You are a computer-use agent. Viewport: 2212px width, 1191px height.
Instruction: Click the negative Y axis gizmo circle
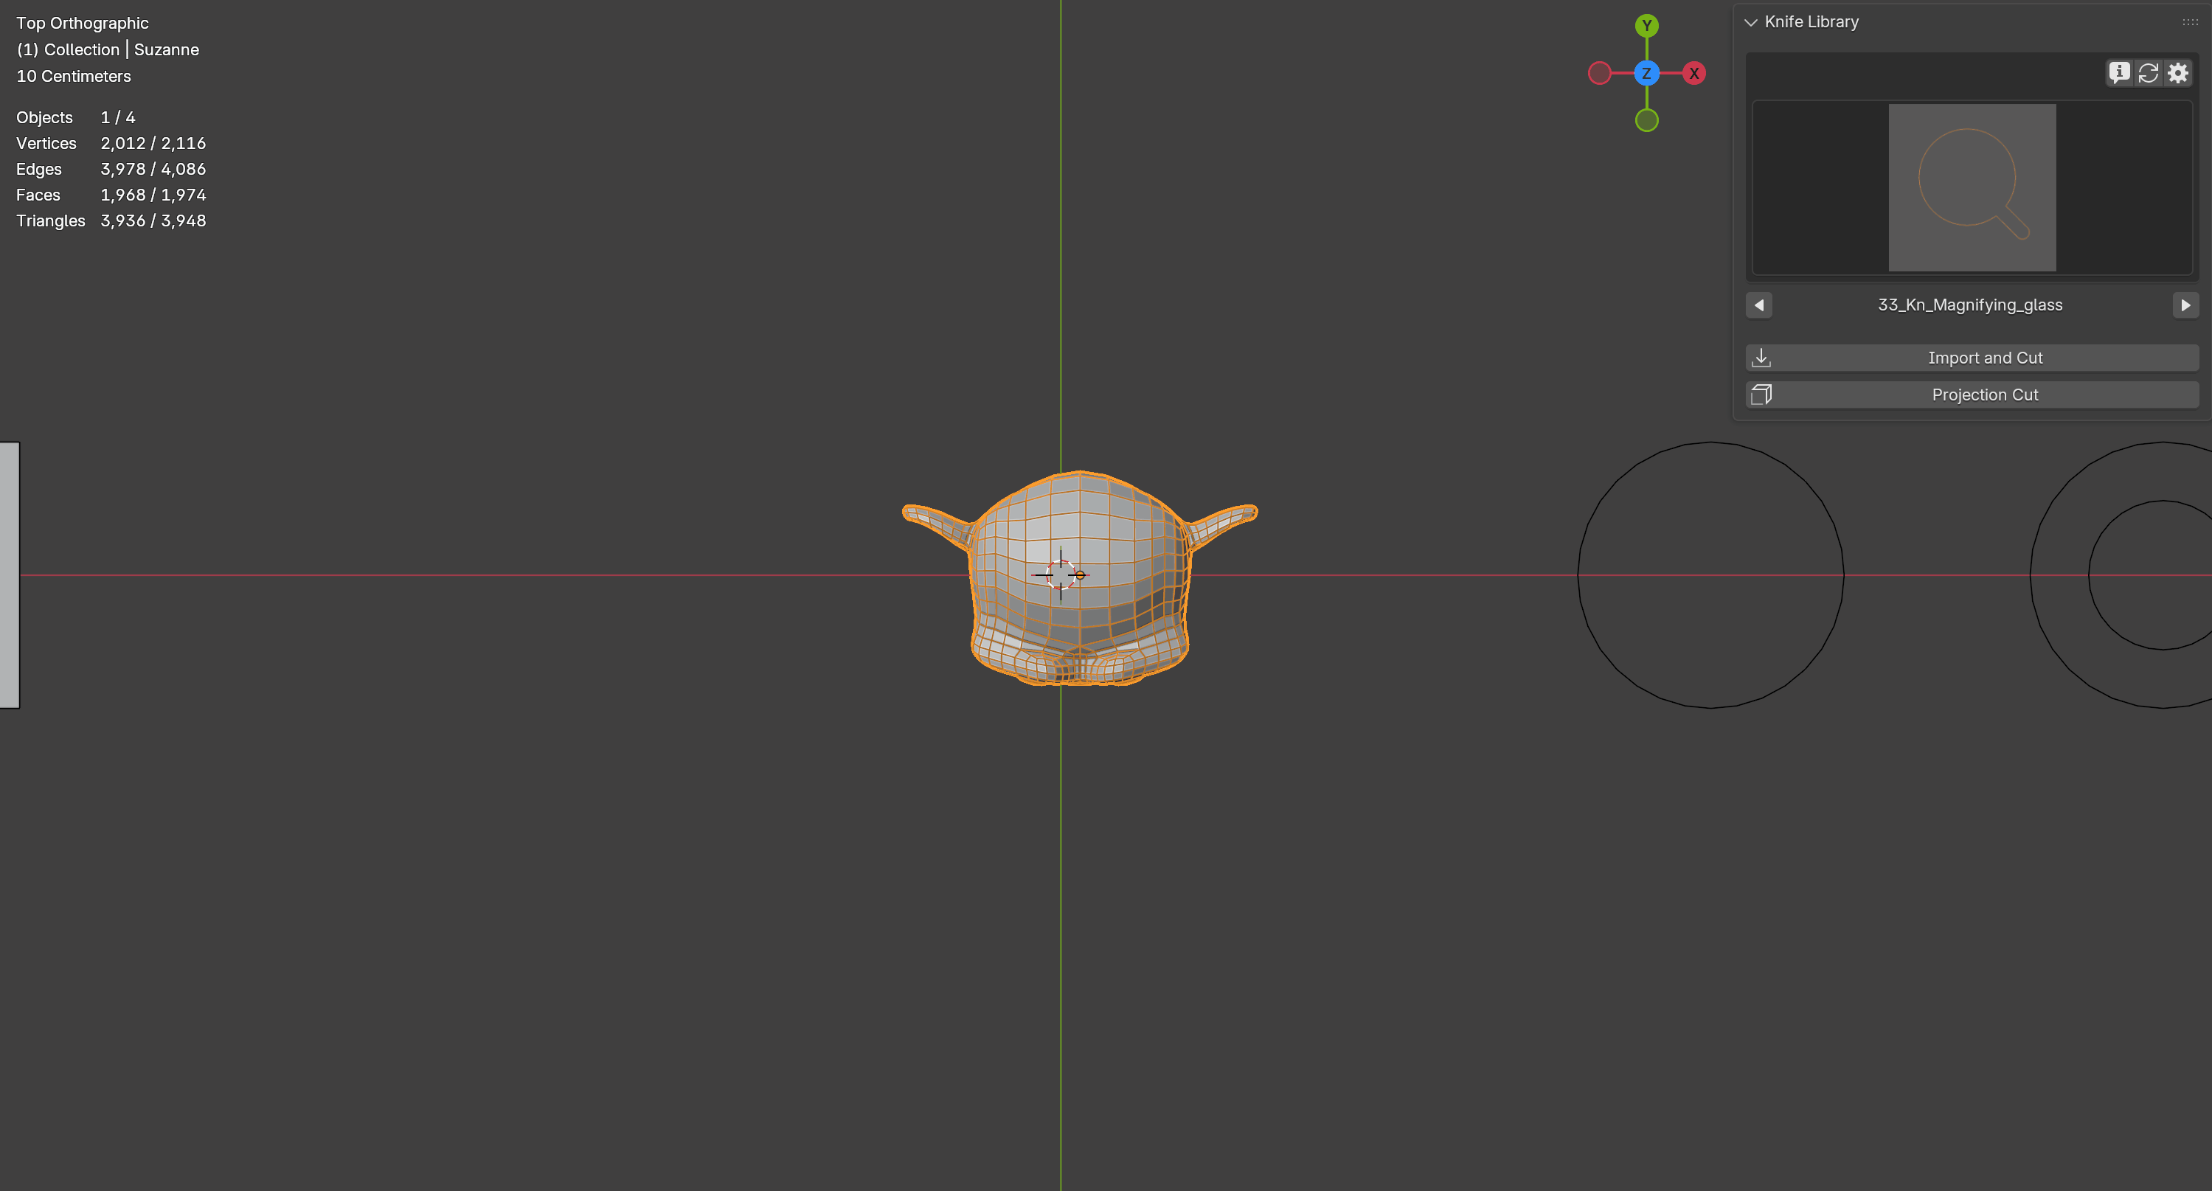point(1646,120)
